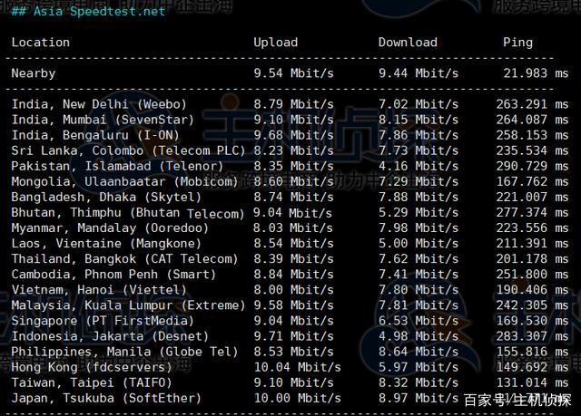Screen dimensions: 581x416
Task: Select Manila download 8.64 Mbit/s
Action: click(419, 353)
